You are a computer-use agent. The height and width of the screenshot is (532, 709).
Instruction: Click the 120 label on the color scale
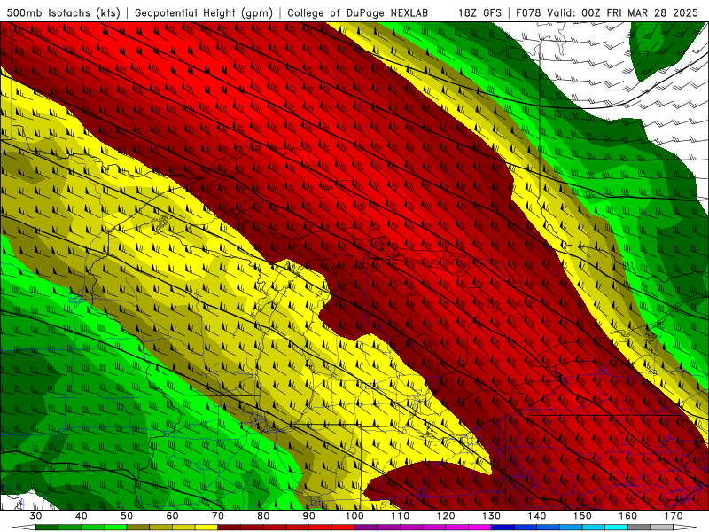[x=446, y=516]
